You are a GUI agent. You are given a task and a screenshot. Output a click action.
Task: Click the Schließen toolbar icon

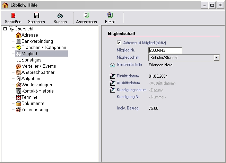click(13, 16)
